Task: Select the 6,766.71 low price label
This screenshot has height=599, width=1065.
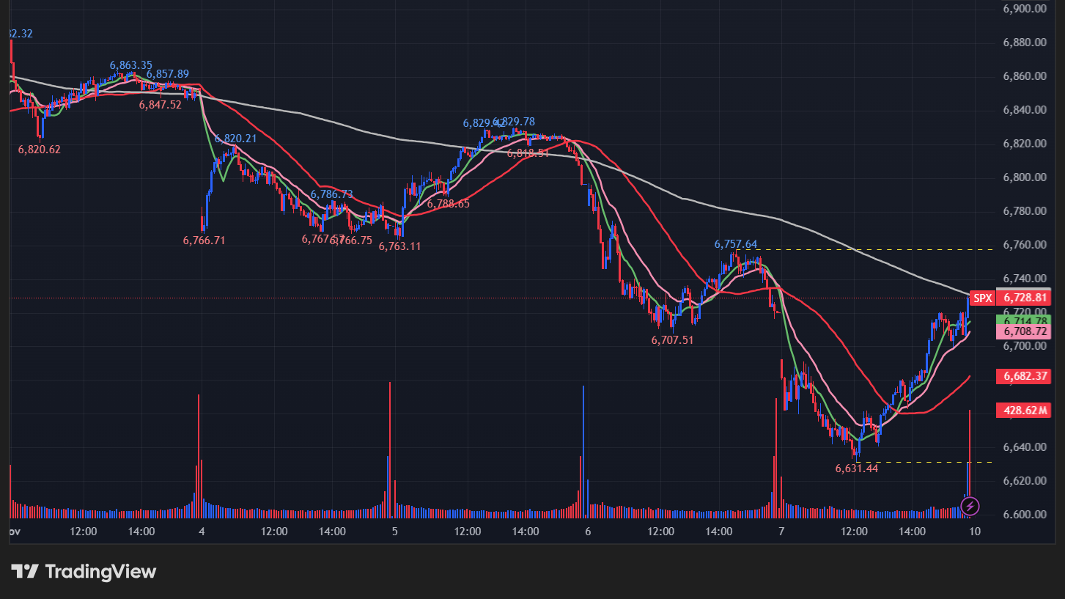Action: coord(204,240)
